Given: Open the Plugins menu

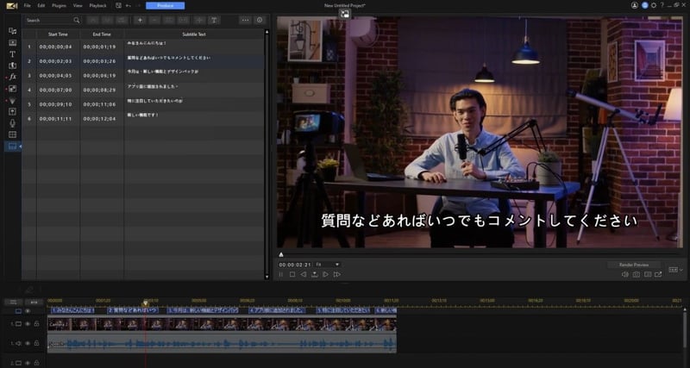Looking at the screenshot, I should pos(58,5).
